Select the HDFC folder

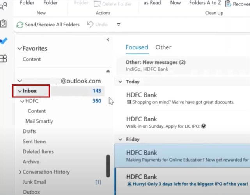(x=32, y=101)
